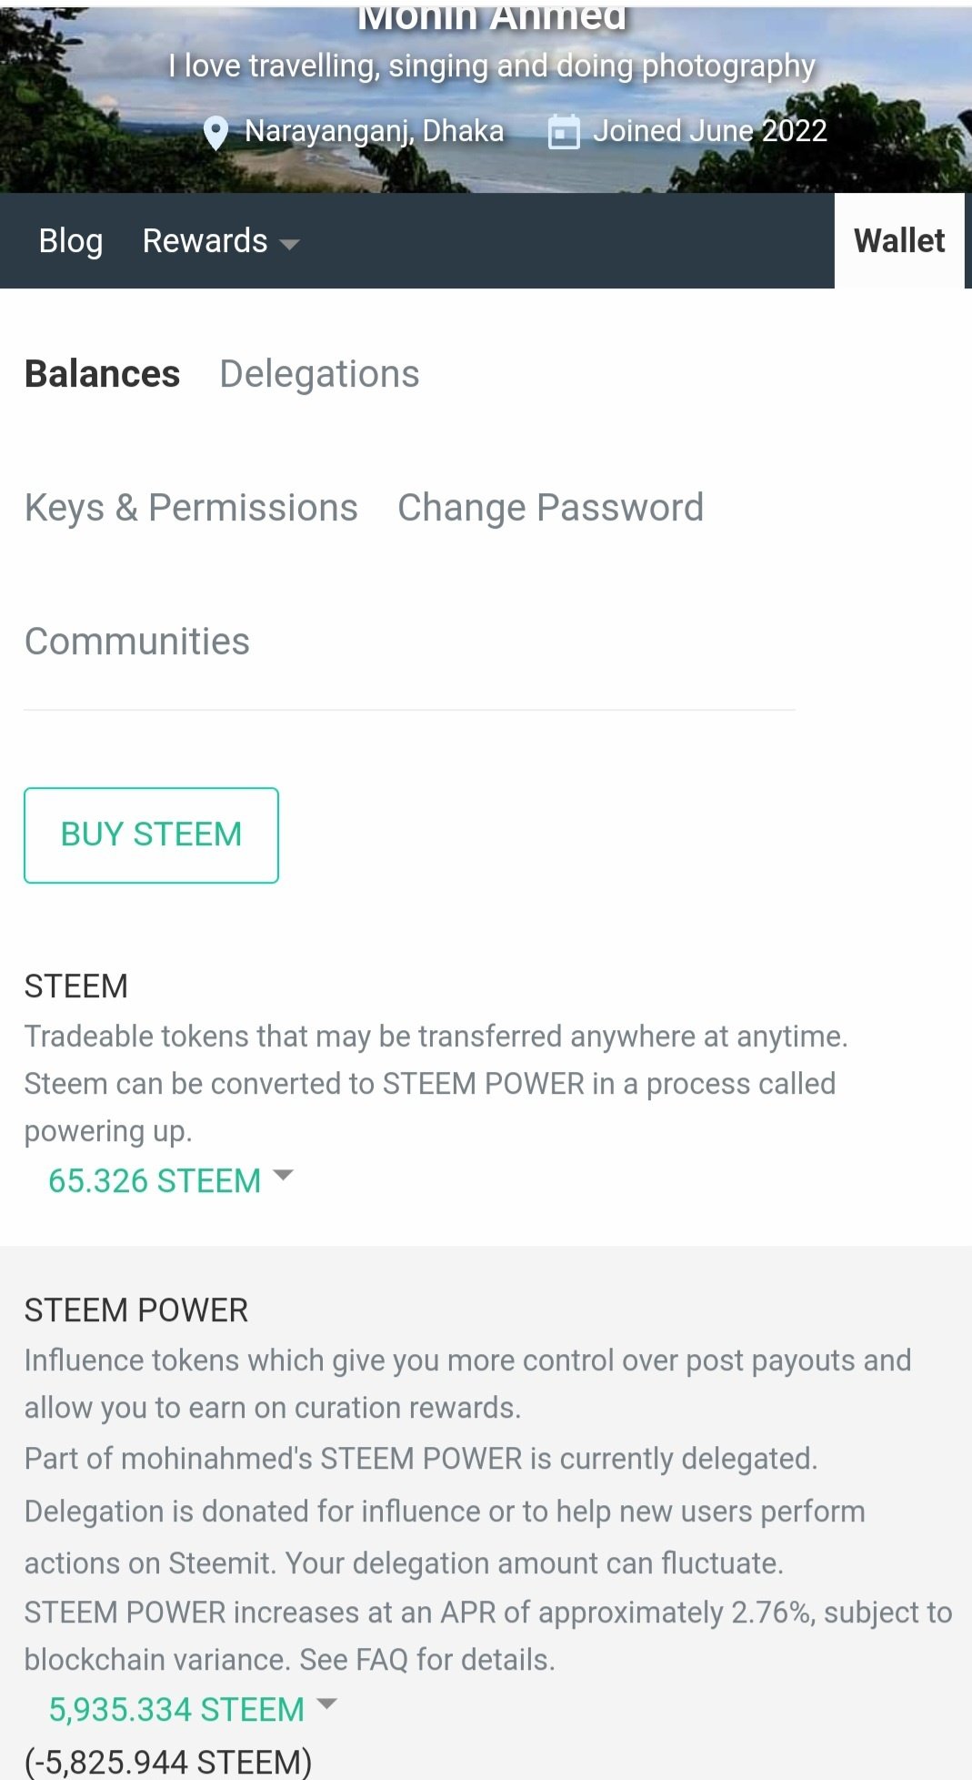Click the arrow beside 5,935.334 STEEM
Screen dimensions: 972x1780
click(x=326, y=1704)
